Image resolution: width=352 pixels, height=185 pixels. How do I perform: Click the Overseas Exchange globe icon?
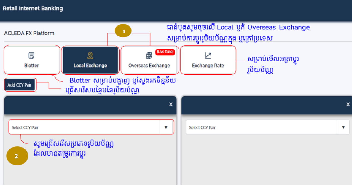coord(149,55)
